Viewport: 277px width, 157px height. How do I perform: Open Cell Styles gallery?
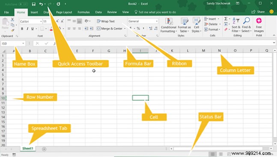click(x=197, y=25)
